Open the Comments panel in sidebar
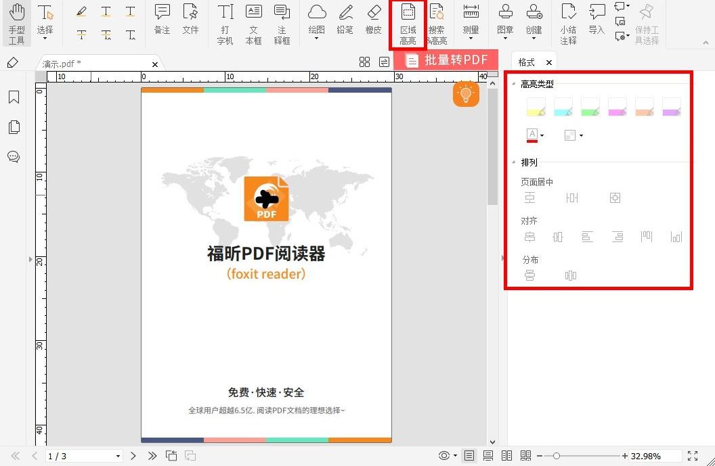Viewport: 715px width, 466px height. click(x=14, y=157)
